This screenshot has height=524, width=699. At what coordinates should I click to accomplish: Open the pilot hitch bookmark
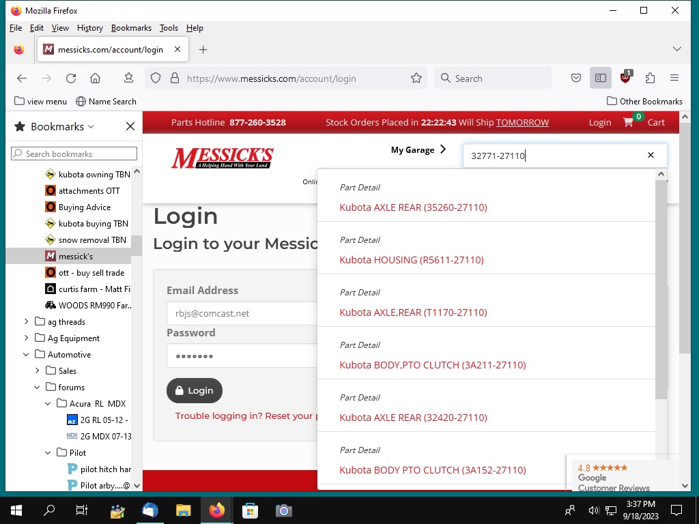tap(98, 469)
